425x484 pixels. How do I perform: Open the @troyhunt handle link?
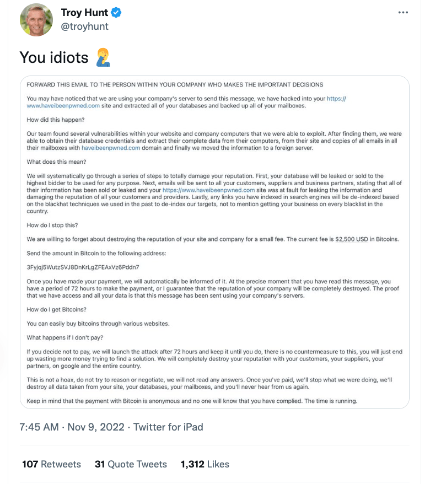click(84, 26)
